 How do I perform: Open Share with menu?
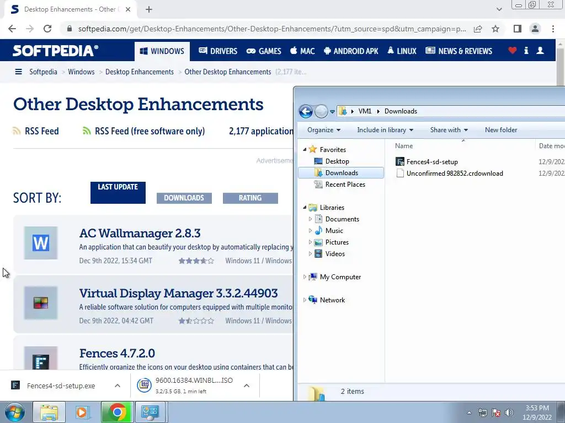tap(449, 130)
